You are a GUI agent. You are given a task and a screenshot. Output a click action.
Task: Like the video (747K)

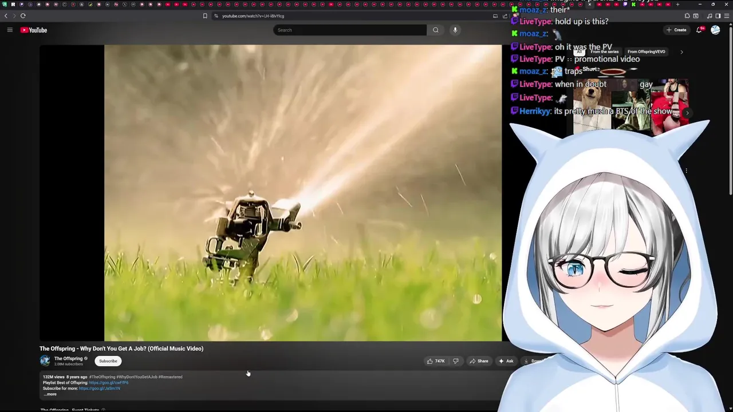tap(436, 361)
